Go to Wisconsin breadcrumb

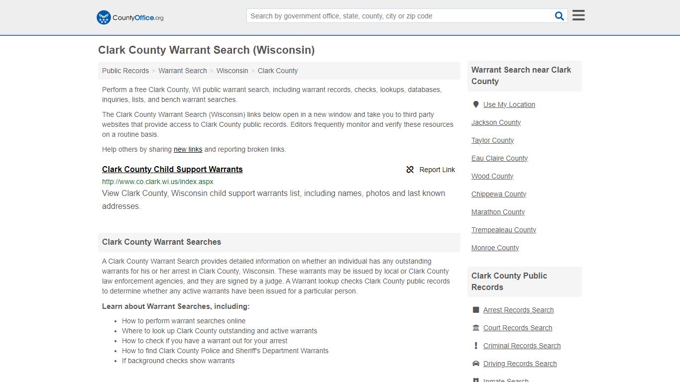(x=232, y=71)
